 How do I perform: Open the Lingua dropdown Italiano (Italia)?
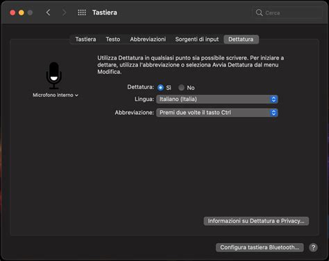coord(217,99)
